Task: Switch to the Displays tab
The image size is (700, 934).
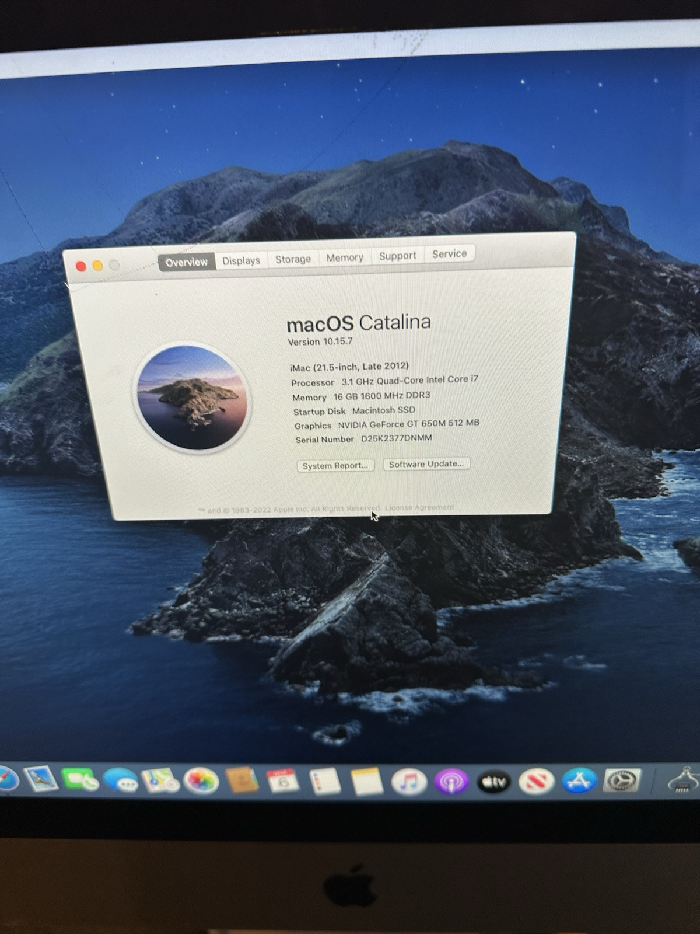Action: click(241, 260)
